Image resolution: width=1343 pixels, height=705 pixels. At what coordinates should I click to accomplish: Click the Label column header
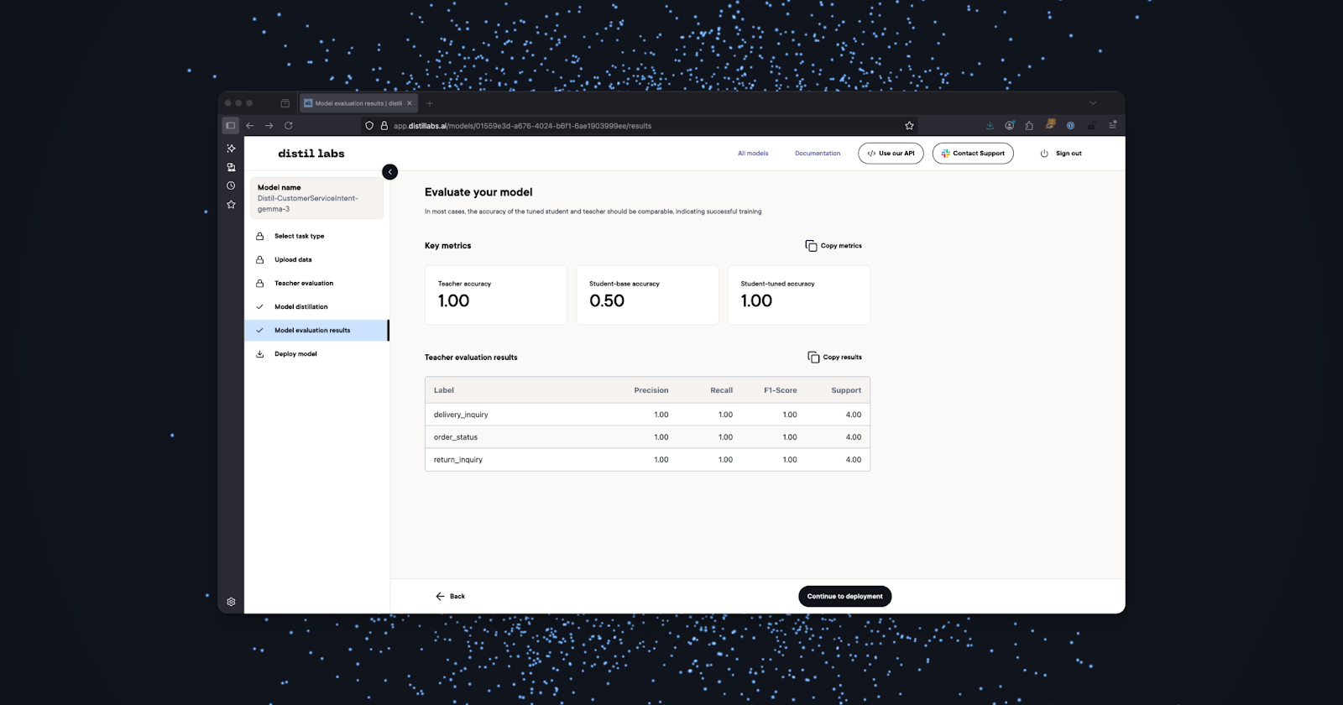click(444, 390)
